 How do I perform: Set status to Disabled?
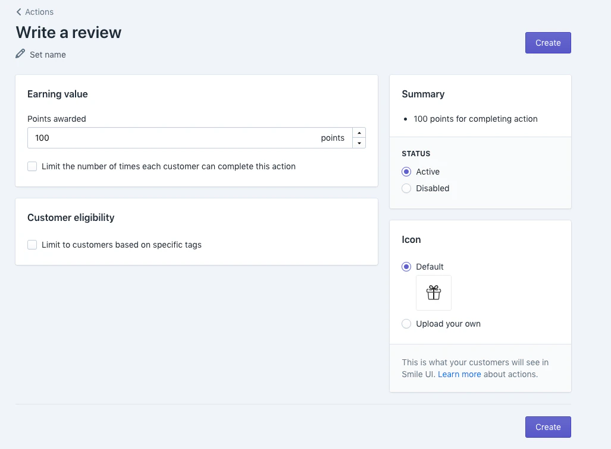406,188
